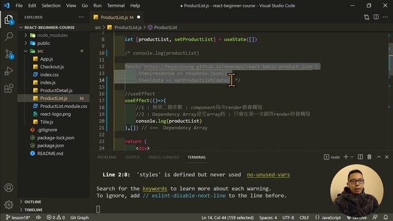Open the Search view in activity bar
This screenshot has height=221, width=393.
(9, 37)
